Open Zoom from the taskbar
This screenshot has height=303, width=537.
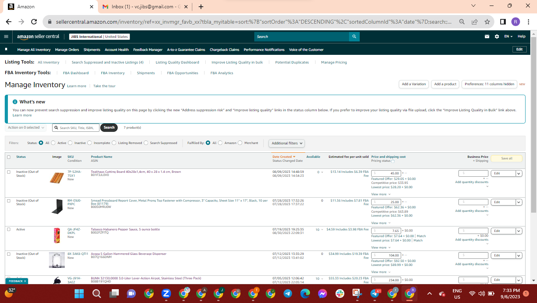[x=166, y=294]
